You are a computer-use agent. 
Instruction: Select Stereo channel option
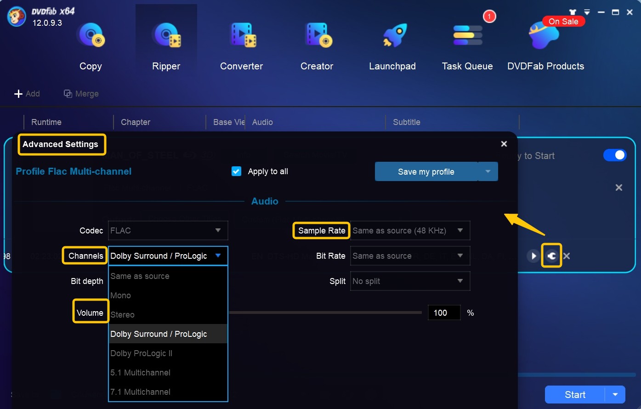[x=168, y=315]
